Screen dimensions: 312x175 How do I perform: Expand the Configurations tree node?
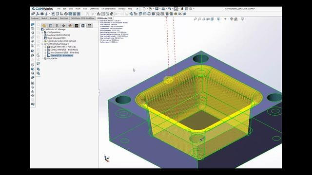42,32
